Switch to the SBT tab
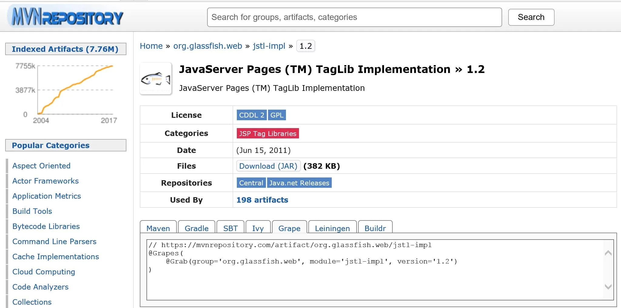 point(230,228)
